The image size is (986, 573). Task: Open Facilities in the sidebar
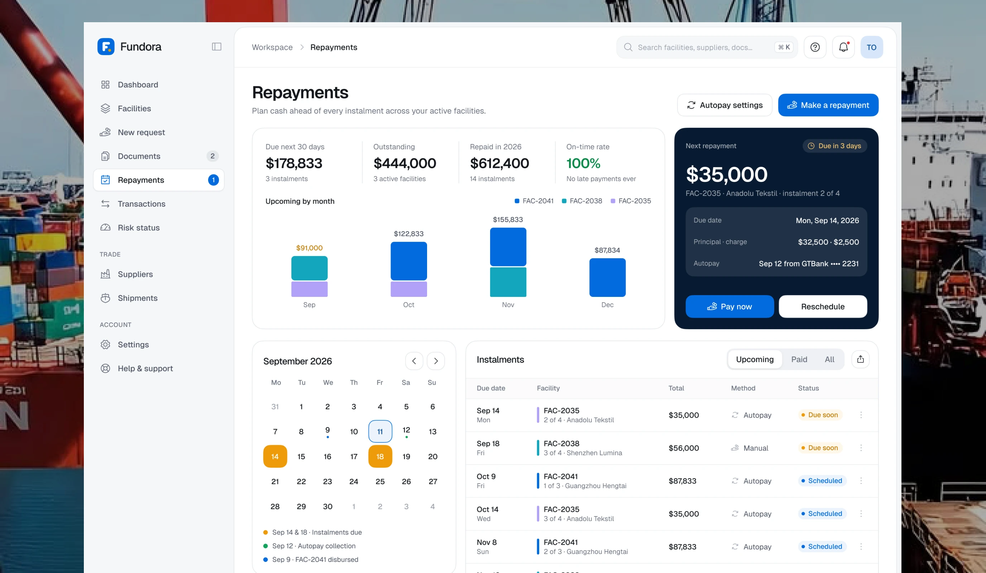pyautogui.click(x=158, y=109)
